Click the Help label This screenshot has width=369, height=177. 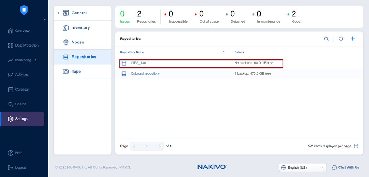pos(19,153)
